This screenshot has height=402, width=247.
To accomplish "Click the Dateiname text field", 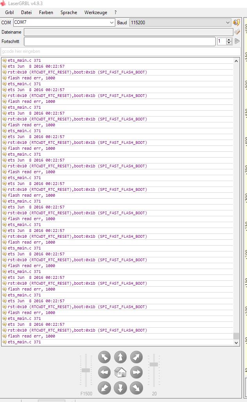I will 129,32.
